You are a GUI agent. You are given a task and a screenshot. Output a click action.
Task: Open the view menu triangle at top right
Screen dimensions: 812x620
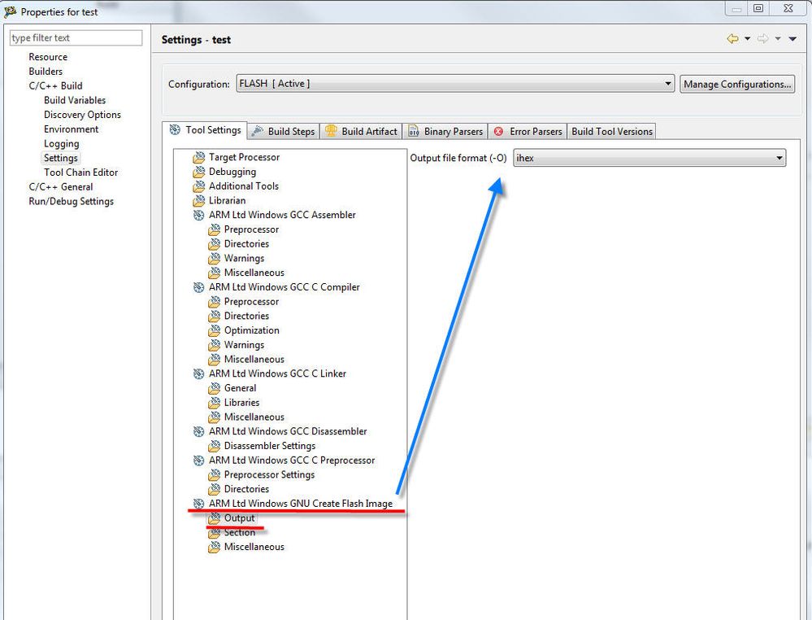794,38
